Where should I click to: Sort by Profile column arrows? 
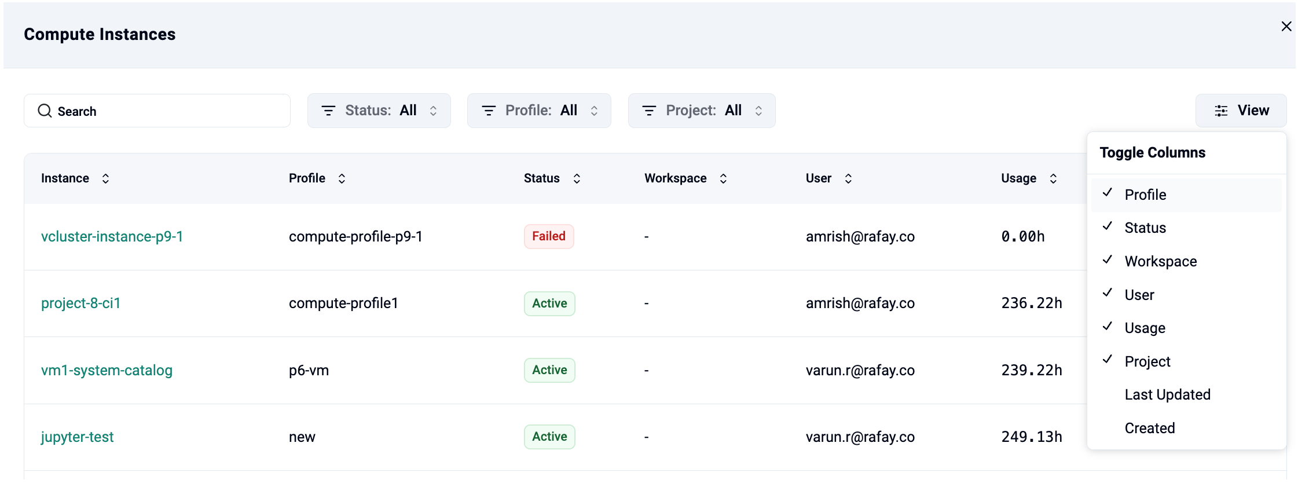pos(342,178)
